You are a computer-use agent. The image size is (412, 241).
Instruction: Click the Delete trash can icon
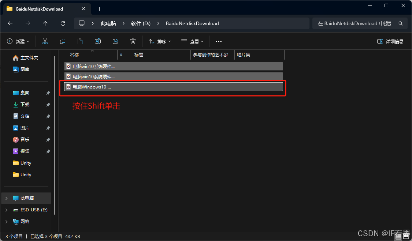133,41
